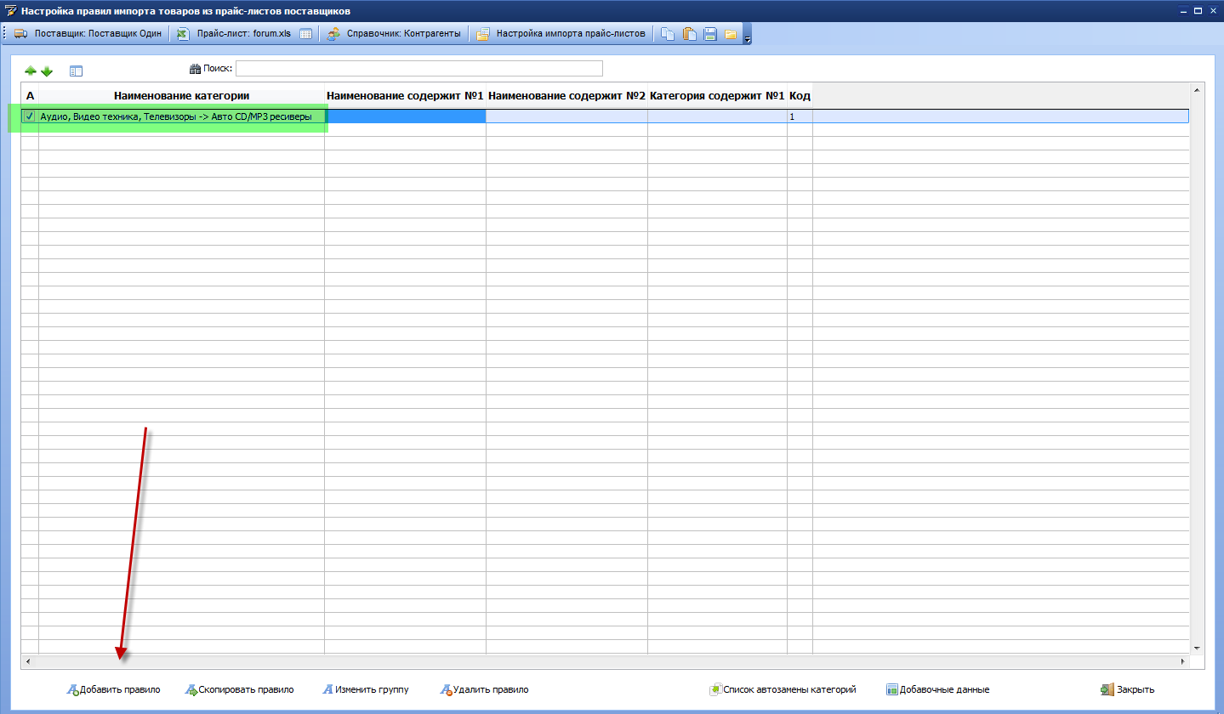
Task: Click the application icon in the title bar
Action: coord(10,11)
